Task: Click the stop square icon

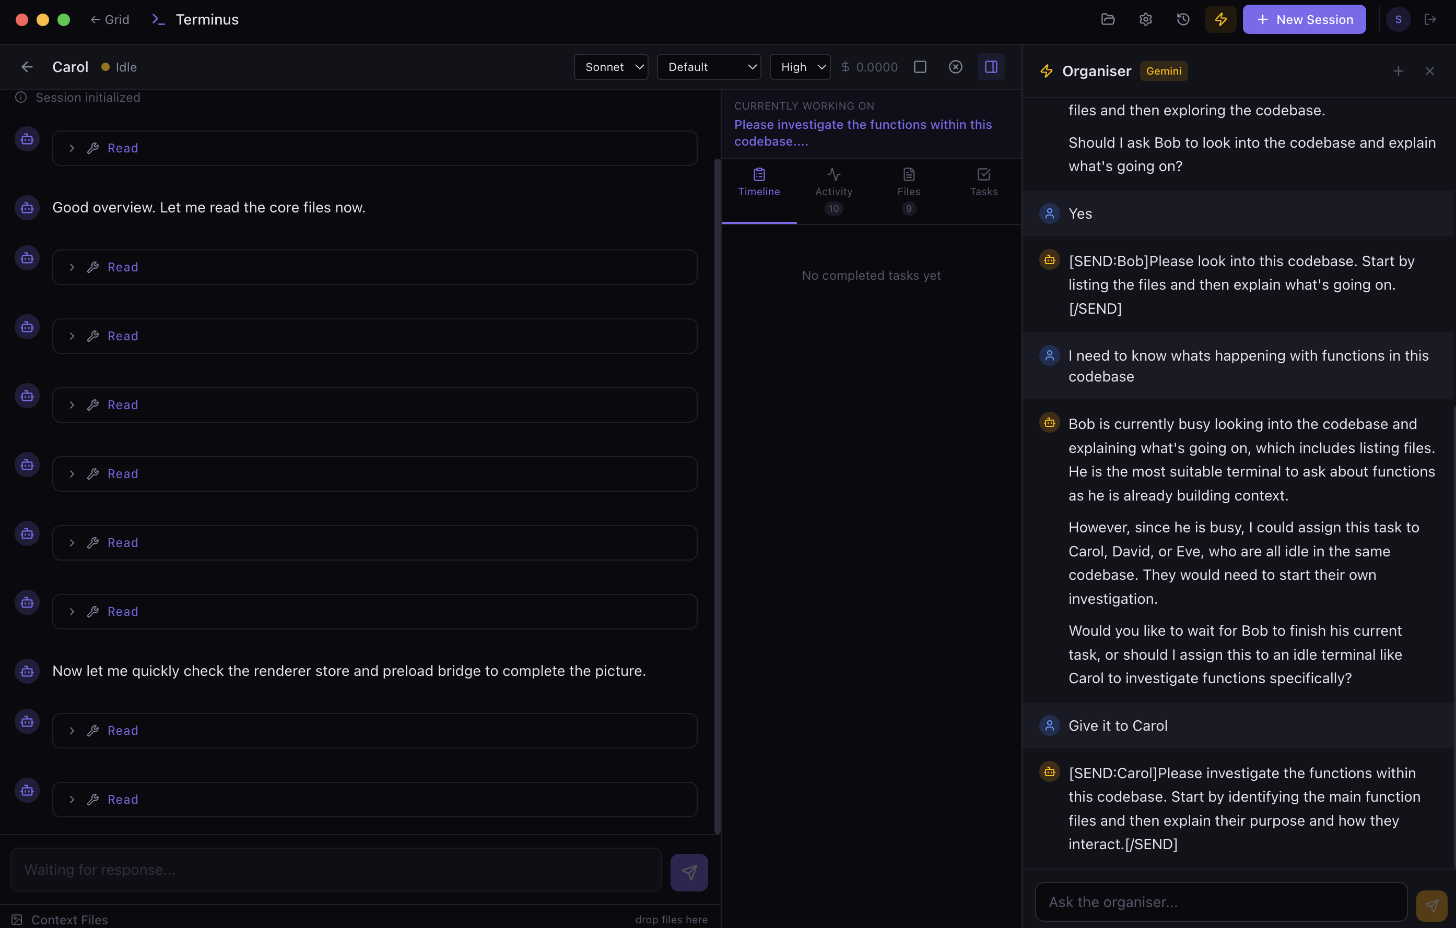Action: (x=920, y=66)
